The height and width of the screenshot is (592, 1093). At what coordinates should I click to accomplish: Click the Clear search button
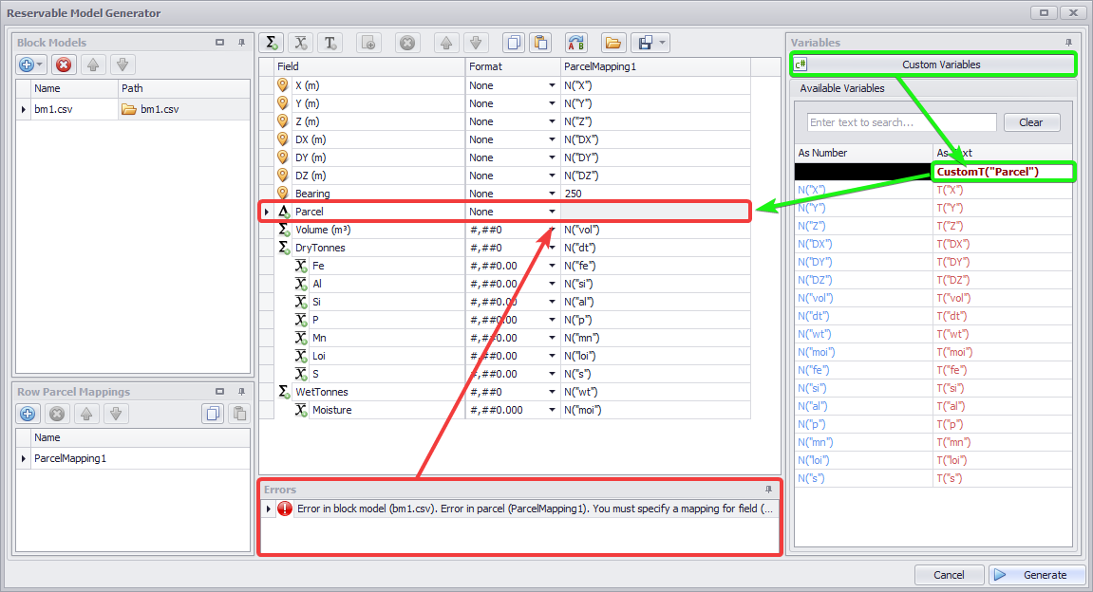[x=1030, y=122]
